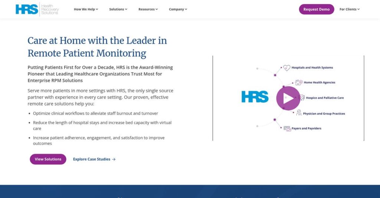Click the arrow next to Explore Case Studies
This screenshot has width=380, height=198.
(x=114, y=159)
